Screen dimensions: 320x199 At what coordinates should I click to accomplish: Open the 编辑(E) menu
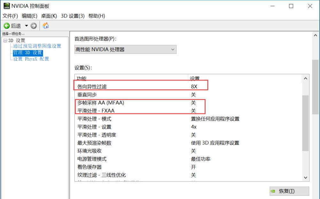tap(30, 16)
